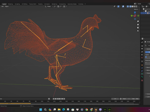Toggle the first armature layer box
The width and height of the screenshot is (150, 112).
[x=146, y=57]
